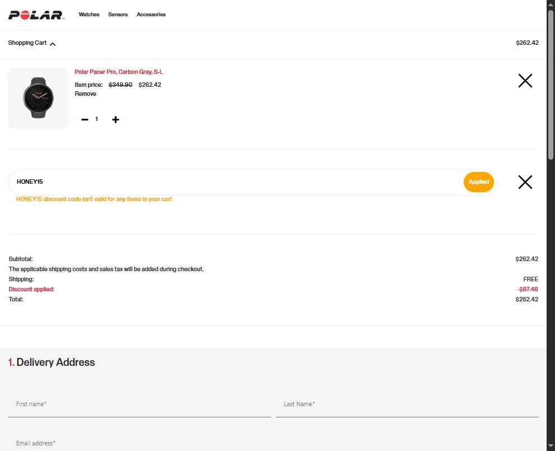Collapse the Shopping Cart chevron
Screen dimensions: 555x451
(x=53, y=44)
